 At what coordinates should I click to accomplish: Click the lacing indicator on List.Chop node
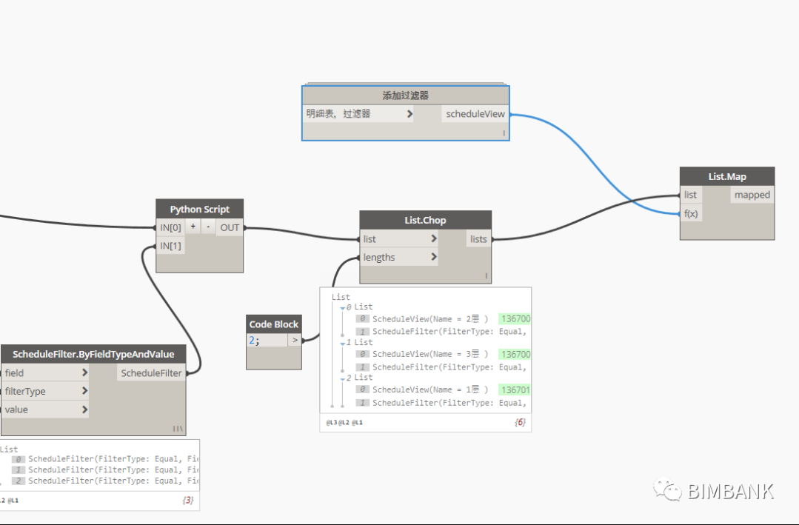click(486, 275)
